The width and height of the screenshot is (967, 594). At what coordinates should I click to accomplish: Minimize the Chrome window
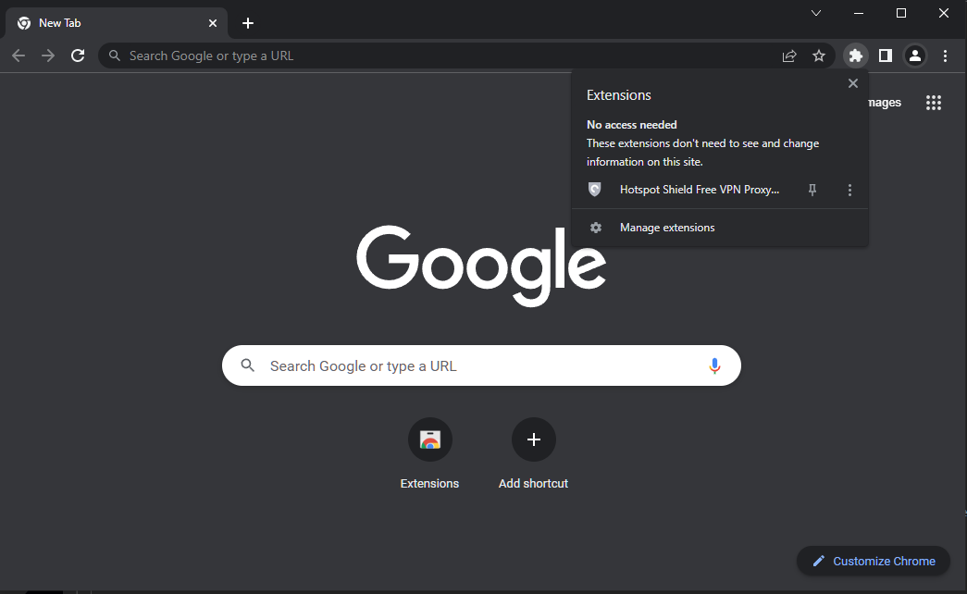859,13
